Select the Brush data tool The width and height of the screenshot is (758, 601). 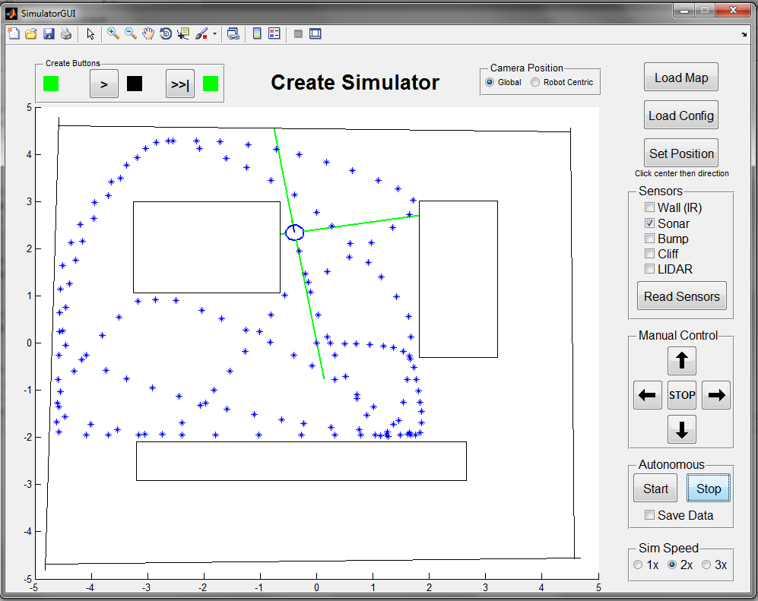pos(201,33)
